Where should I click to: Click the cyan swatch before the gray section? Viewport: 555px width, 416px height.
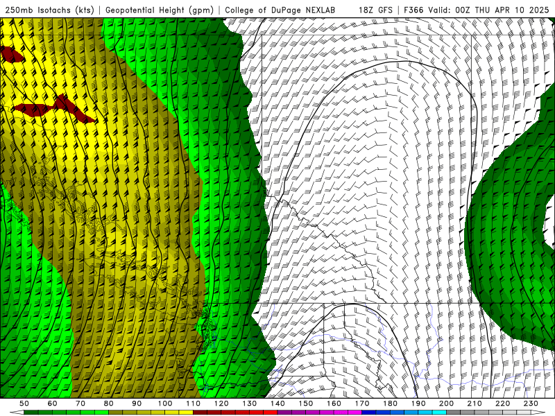coord(440,413)
